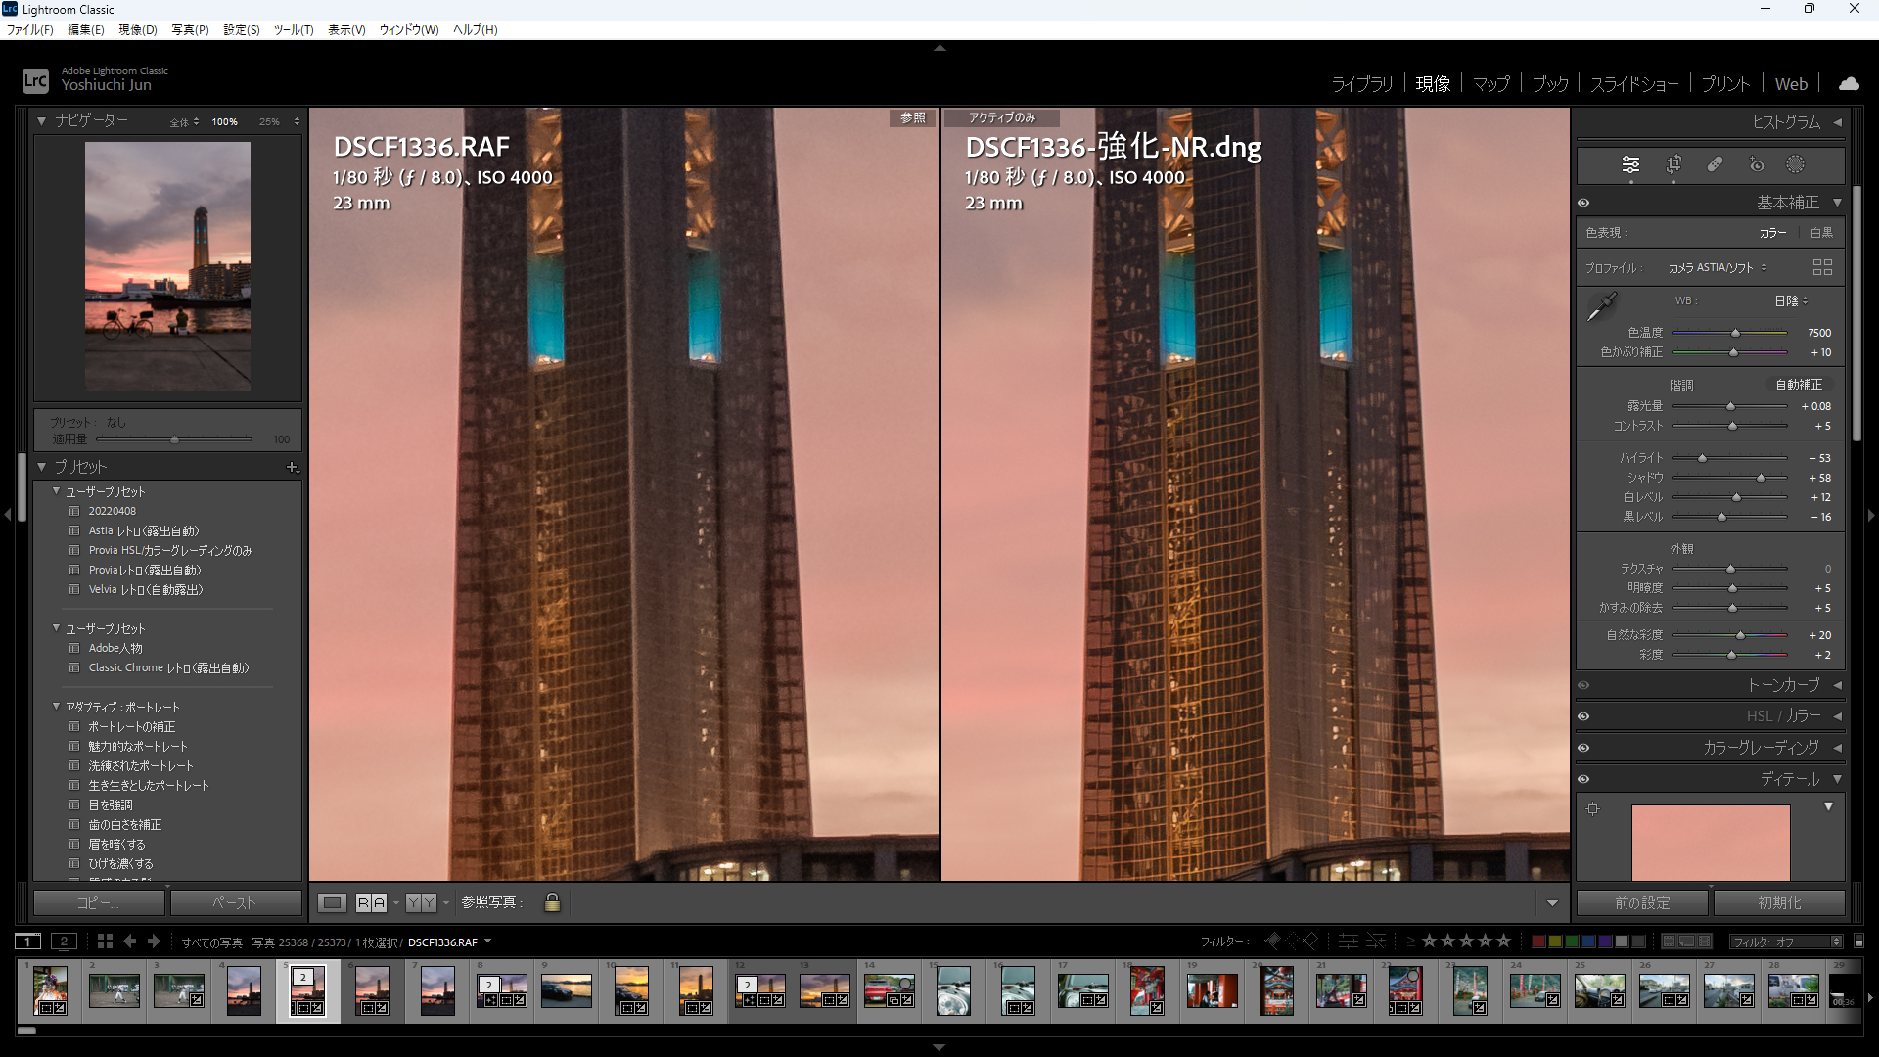Toggle the 基本補正 panel visibility eye switch
The image size is (1879, 1057).
1583,203
